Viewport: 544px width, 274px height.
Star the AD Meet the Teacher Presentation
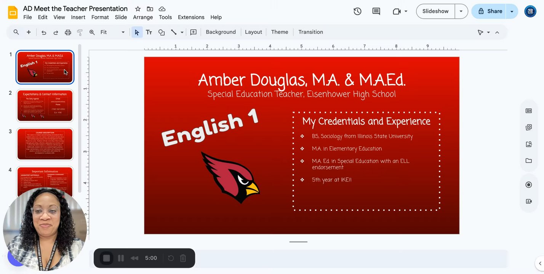[138, 9]
